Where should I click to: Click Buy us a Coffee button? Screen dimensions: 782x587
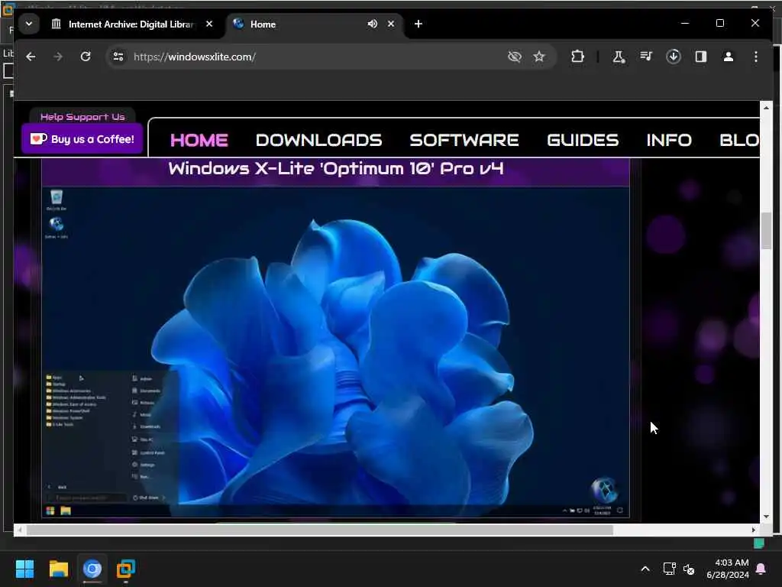pos(82,139)
